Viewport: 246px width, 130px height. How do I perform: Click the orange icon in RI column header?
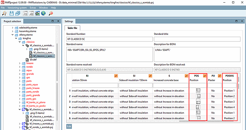point(116,76)
